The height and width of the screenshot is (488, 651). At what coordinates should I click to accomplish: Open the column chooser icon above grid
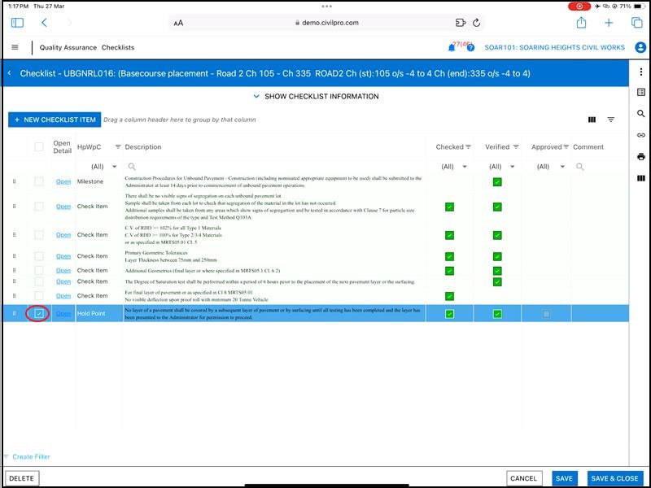click(x=592, y=120)
